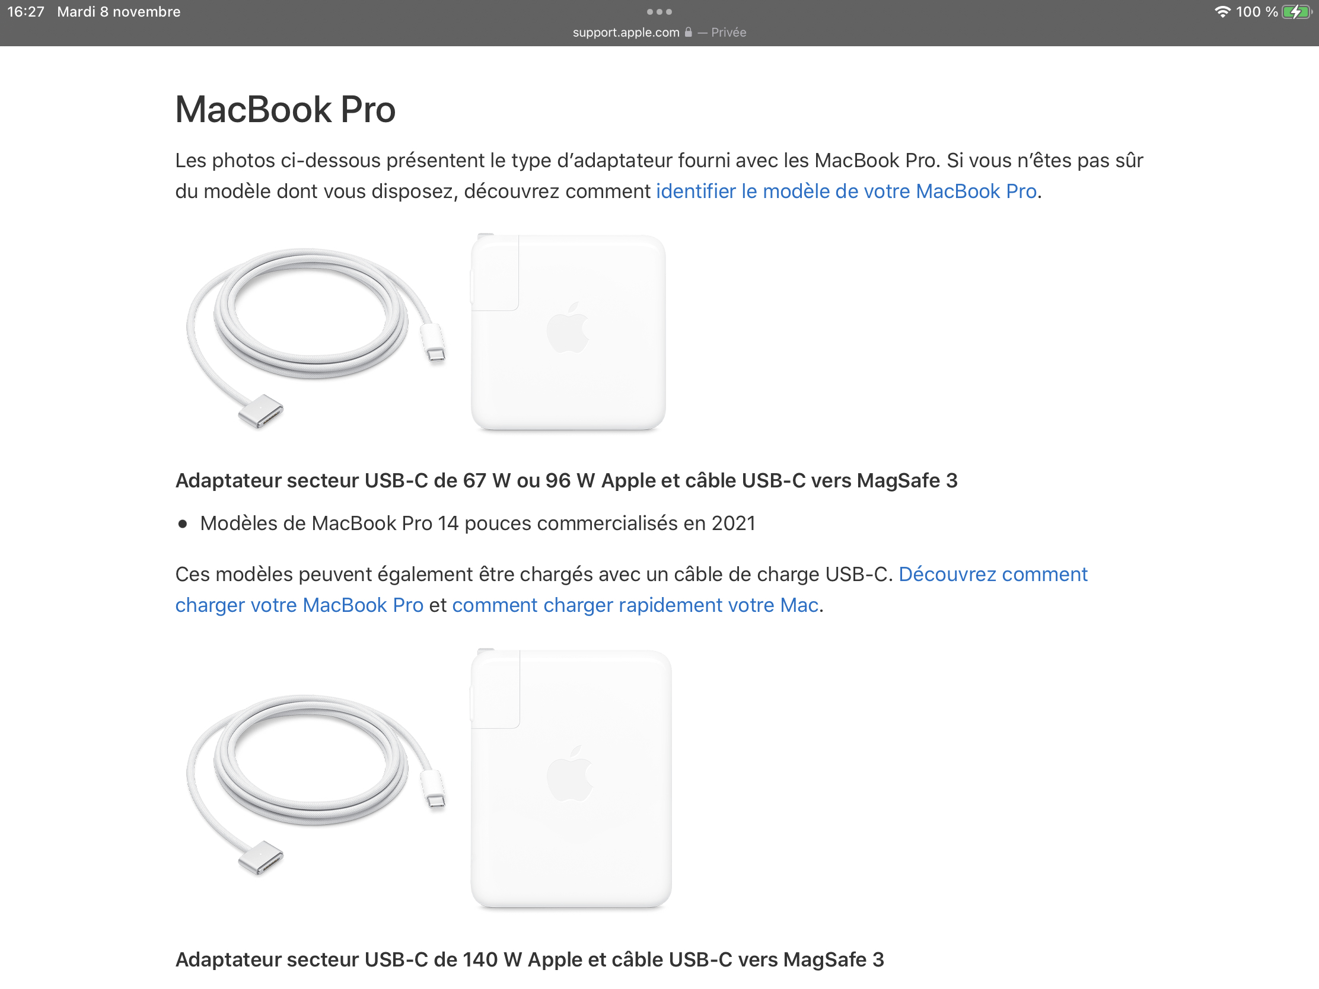The width and height of the screenshot is (1319, 989).
Task: Tap the Privée label in address bar
Action: pos(729,32)
